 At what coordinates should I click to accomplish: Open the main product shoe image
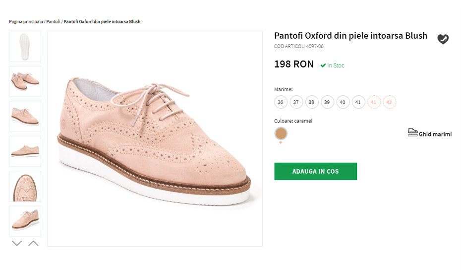click(x=155, y=139)
